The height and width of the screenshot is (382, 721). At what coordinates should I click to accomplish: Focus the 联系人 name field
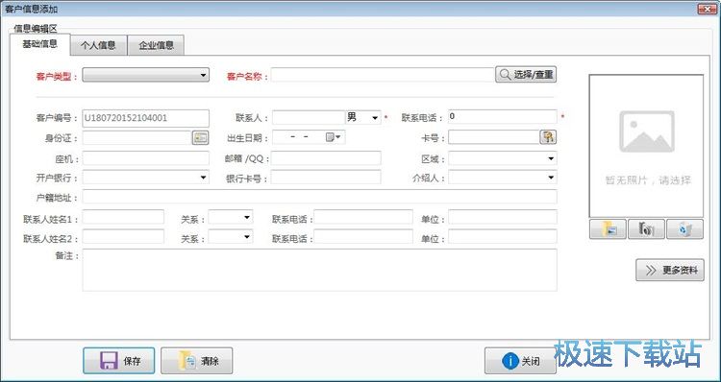[308, 117]
